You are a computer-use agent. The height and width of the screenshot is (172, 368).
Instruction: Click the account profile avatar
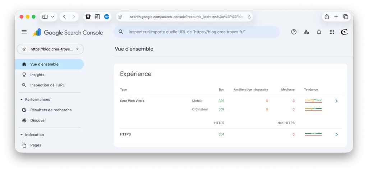(x=344, y=32)
